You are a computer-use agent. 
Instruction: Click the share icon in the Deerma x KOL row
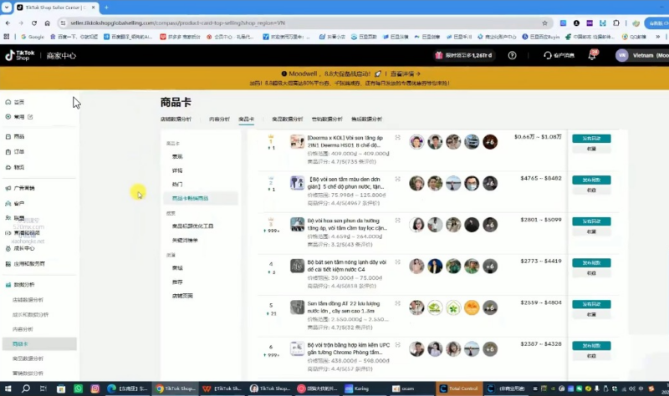tap(398, 138)
